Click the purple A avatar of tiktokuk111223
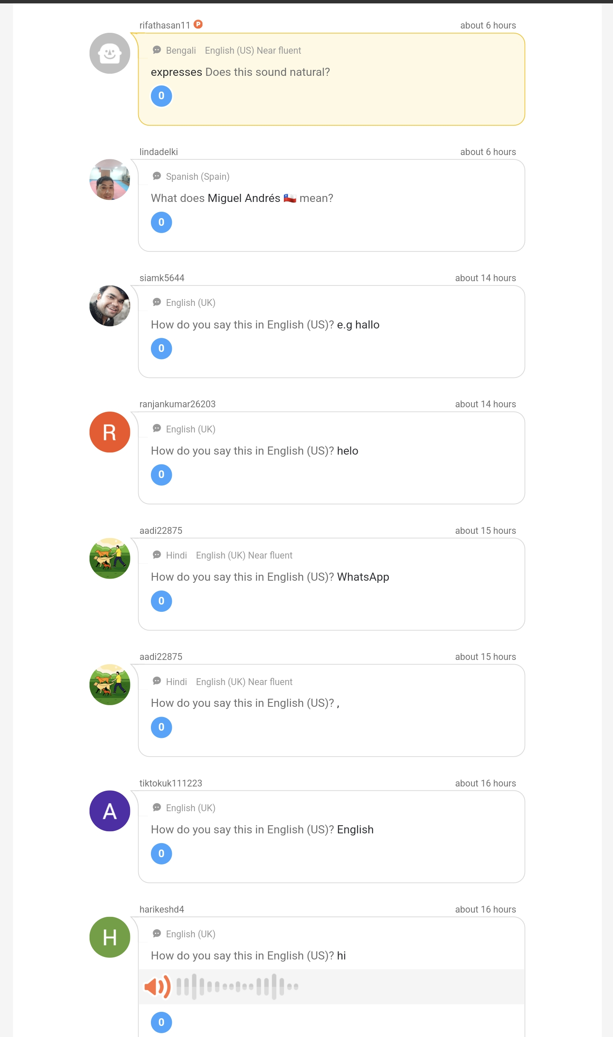The height and width of the screenshot is (1037, 613). 110,811
